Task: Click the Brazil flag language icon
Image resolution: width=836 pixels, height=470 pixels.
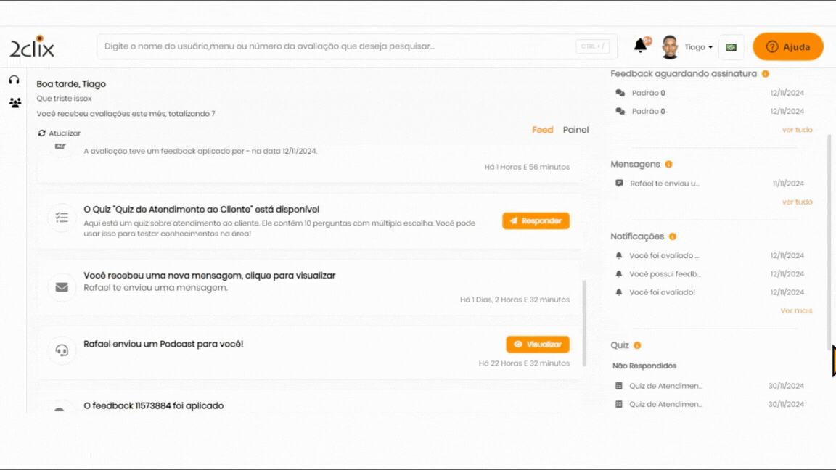Action: pos(731,47)
